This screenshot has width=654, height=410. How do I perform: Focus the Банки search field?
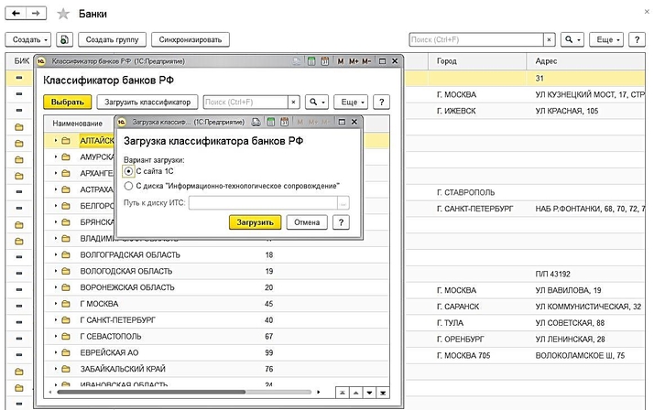476,39
